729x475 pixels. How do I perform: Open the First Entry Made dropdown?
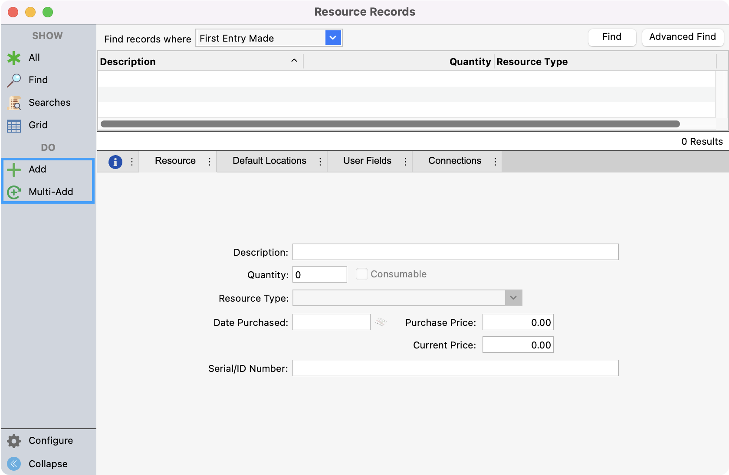333,38
